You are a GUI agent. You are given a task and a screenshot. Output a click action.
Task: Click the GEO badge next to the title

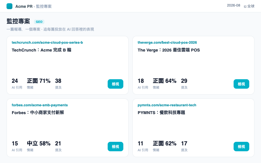[39, 22]
